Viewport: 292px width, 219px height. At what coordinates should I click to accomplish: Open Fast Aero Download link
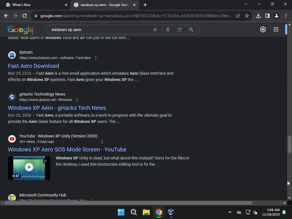(x=34, y=66)
